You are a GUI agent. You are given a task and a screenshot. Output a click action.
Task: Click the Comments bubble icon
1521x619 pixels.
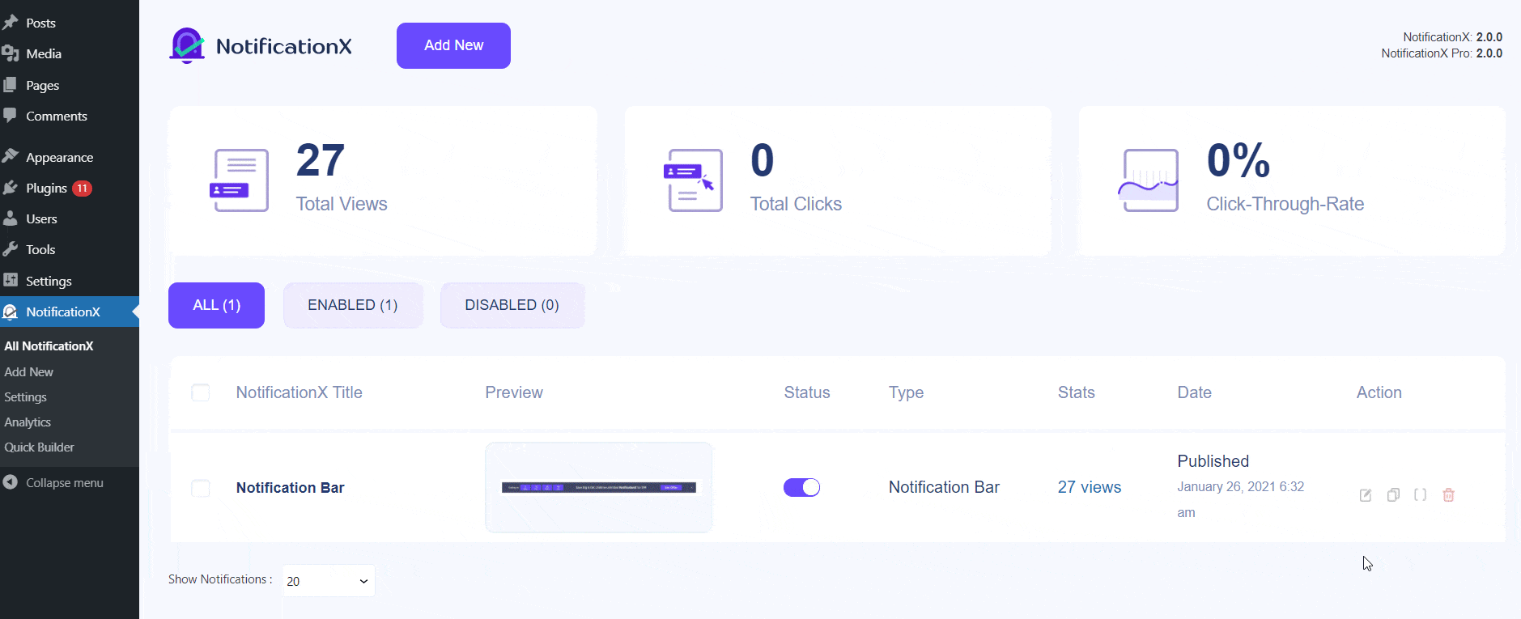[11, 116]
